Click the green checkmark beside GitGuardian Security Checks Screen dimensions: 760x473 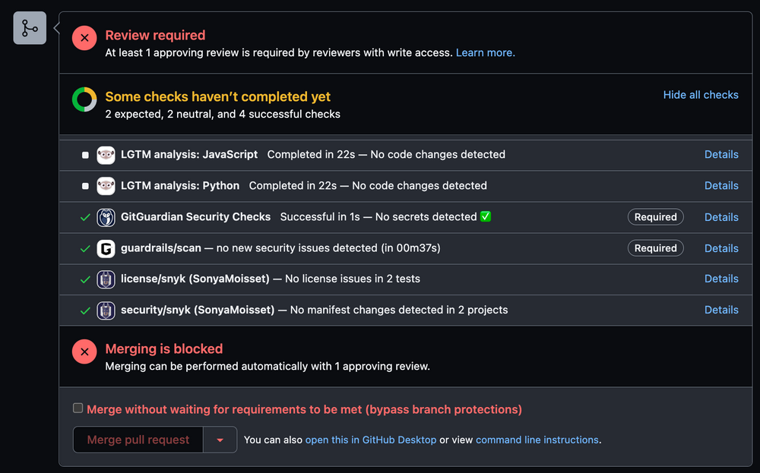85,216
